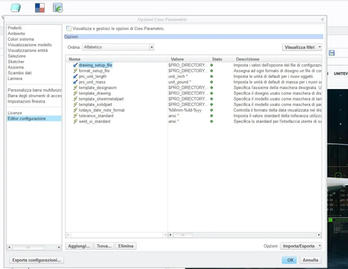Screen dimensions: 348x269
Task: Click the horizontal scrollbar under the Nome column
Action: point(116,235)
